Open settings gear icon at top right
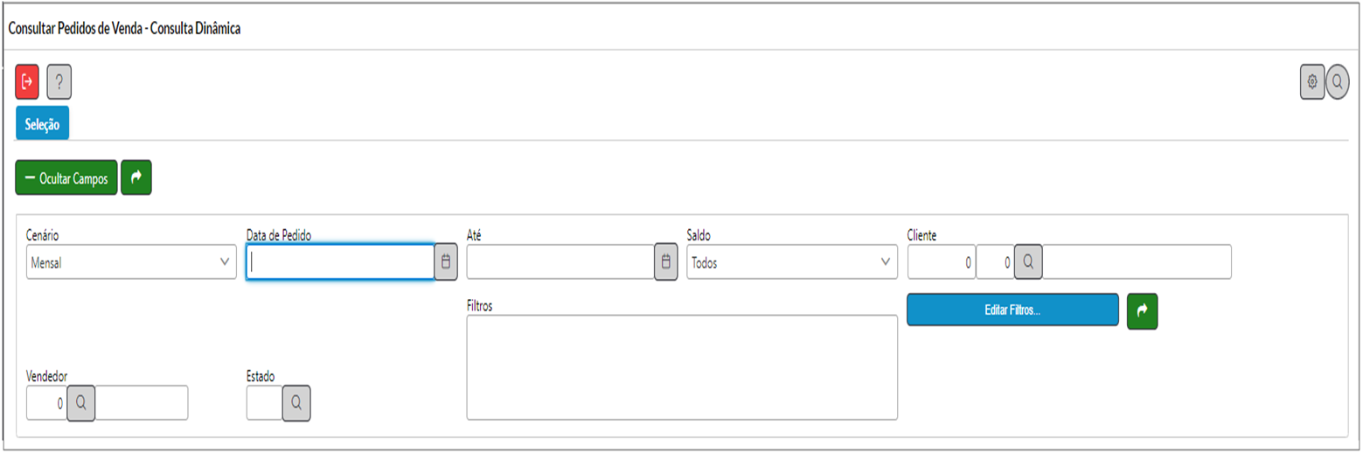The height and width of the screenshot is (453, 1363). pos(1312,81)
